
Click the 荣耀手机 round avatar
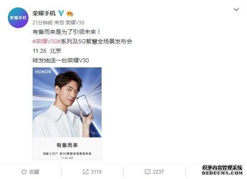click(18, 18)
